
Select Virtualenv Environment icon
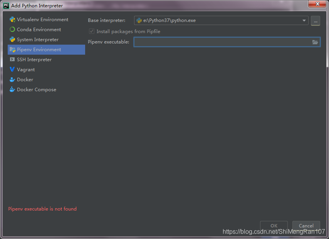(12, 20)
